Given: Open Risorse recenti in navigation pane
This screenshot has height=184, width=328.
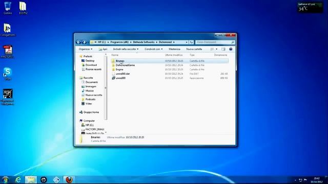Looking at the screenshot, I should click(x=93, y=70).
